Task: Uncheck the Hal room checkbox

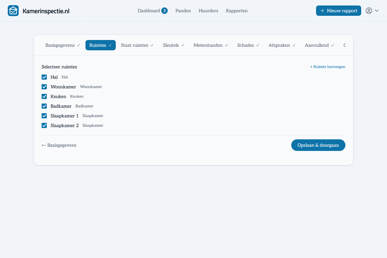Action: tap(44, 77)
